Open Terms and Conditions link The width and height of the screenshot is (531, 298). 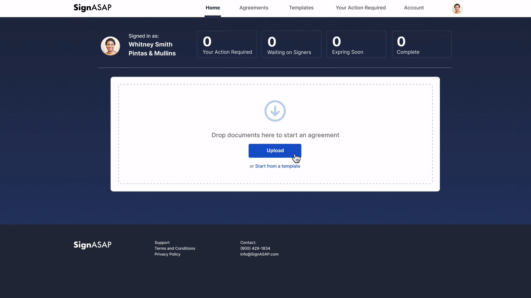(175, 249)
